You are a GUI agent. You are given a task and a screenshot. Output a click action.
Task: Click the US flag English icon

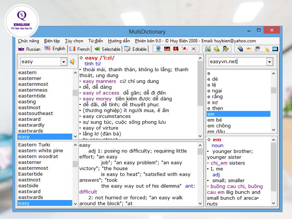[x=47, y=48]
